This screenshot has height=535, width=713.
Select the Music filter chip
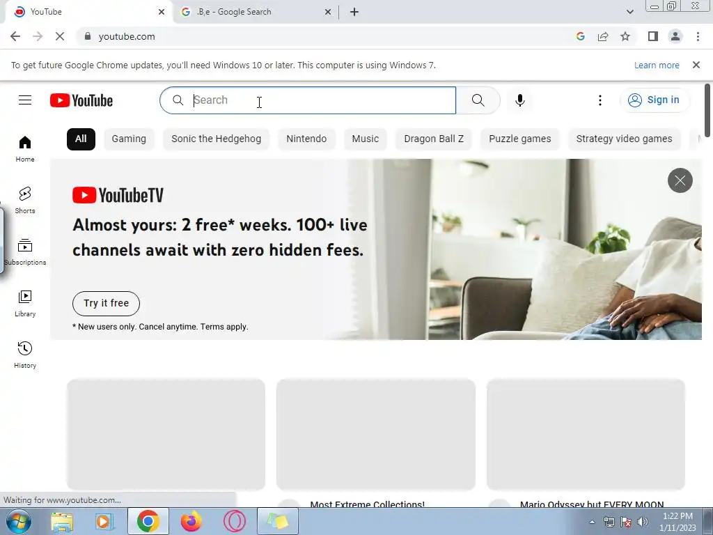(x=365, y=139)
